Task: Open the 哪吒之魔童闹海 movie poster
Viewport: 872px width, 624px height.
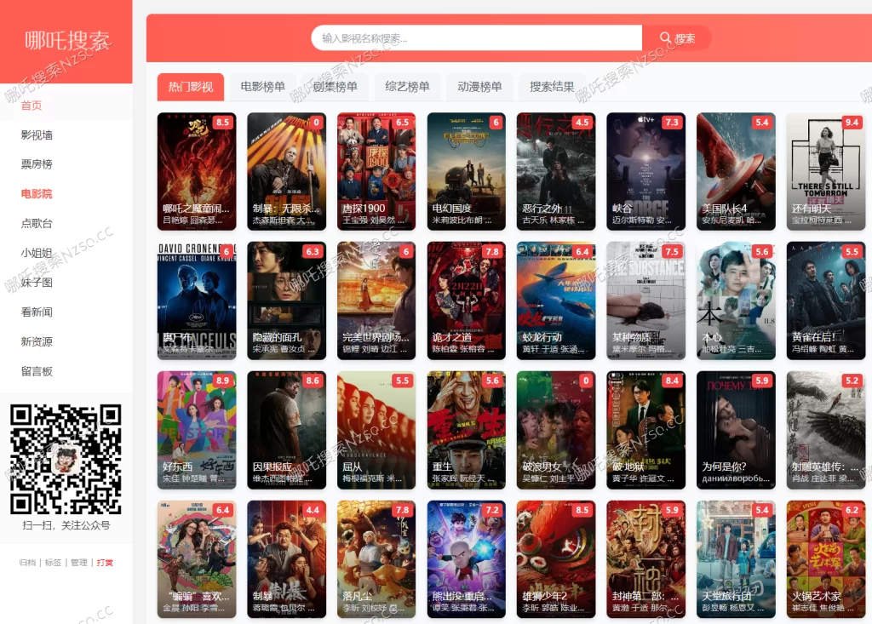Action: [x=197, y=171]
